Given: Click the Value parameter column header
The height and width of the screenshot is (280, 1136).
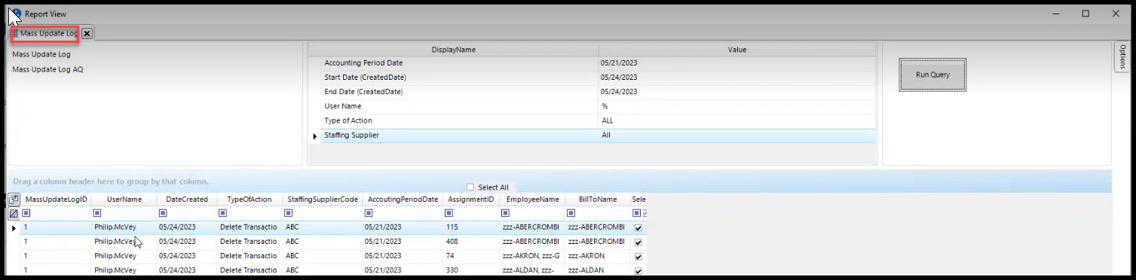Looking at the screenshot, I should point(737,50).
